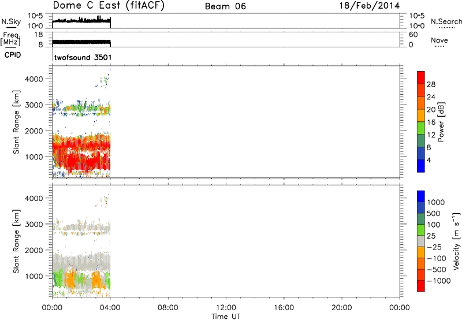
Task: Click the blue bottom segment of Power colorbar
Action: pos(421,166)
